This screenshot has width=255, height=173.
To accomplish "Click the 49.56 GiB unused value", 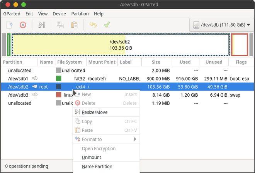I will coord(217,87).
